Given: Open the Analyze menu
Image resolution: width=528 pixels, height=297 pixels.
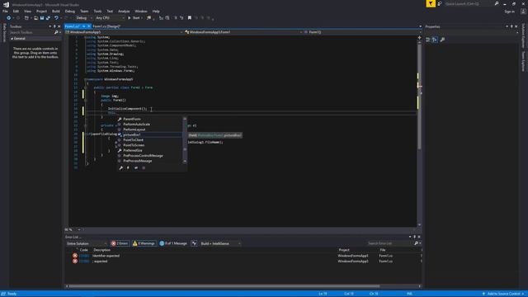Looking at the screenshot, I should tap(124, 11).
